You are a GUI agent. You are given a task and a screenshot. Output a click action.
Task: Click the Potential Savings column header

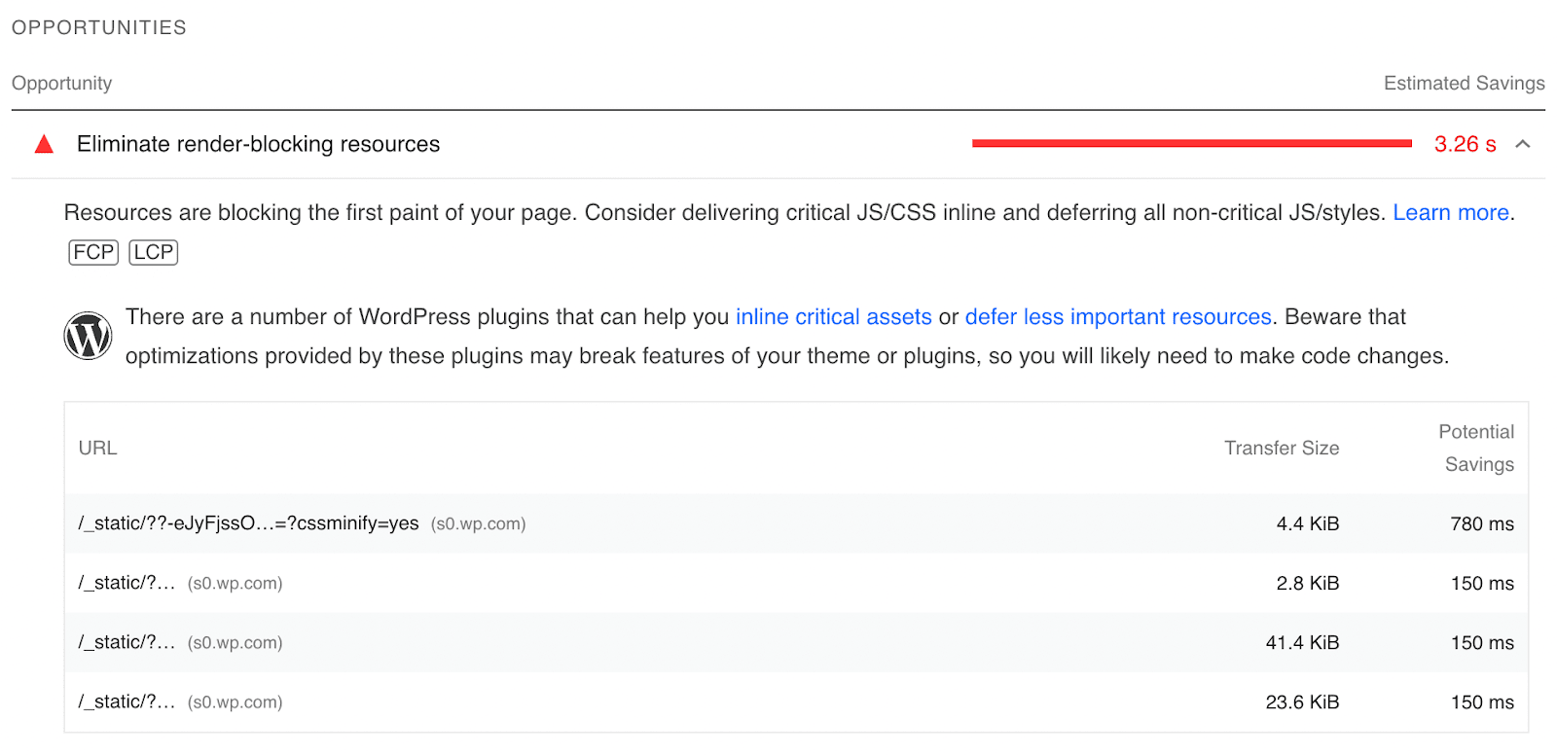click(1477, 448)
